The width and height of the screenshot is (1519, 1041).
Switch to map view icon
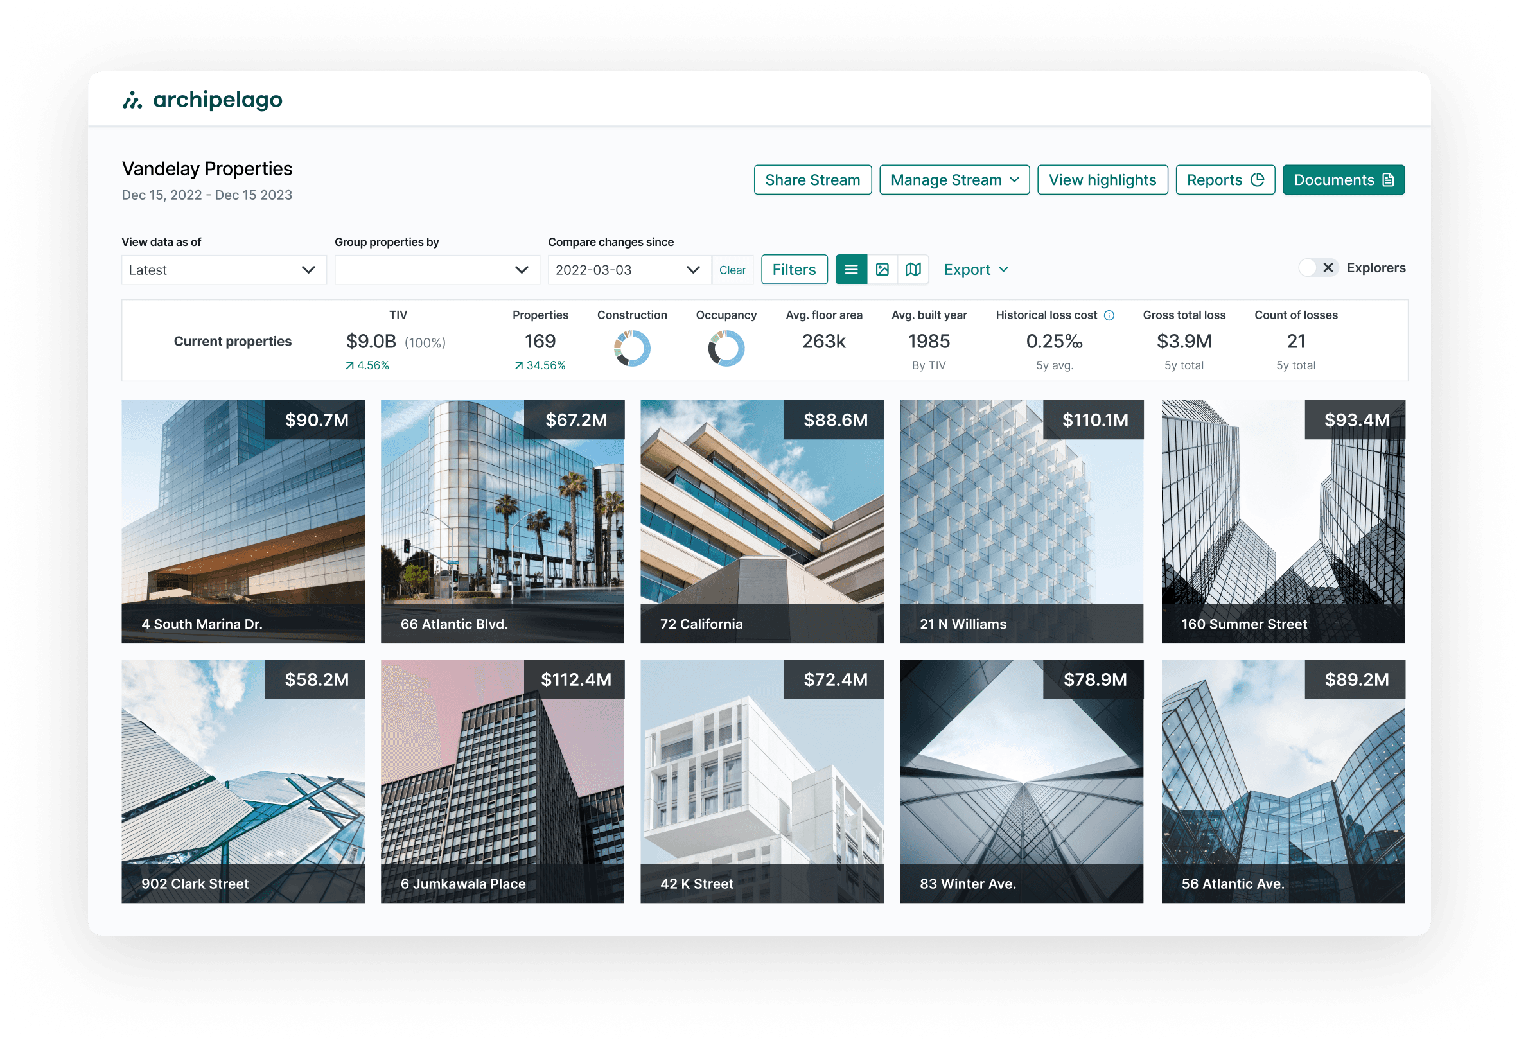tap(913, 269)
